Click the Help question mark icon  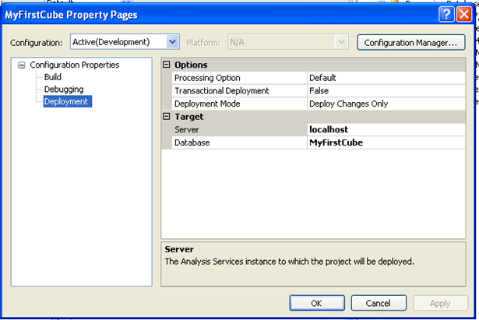click(446, 14)
